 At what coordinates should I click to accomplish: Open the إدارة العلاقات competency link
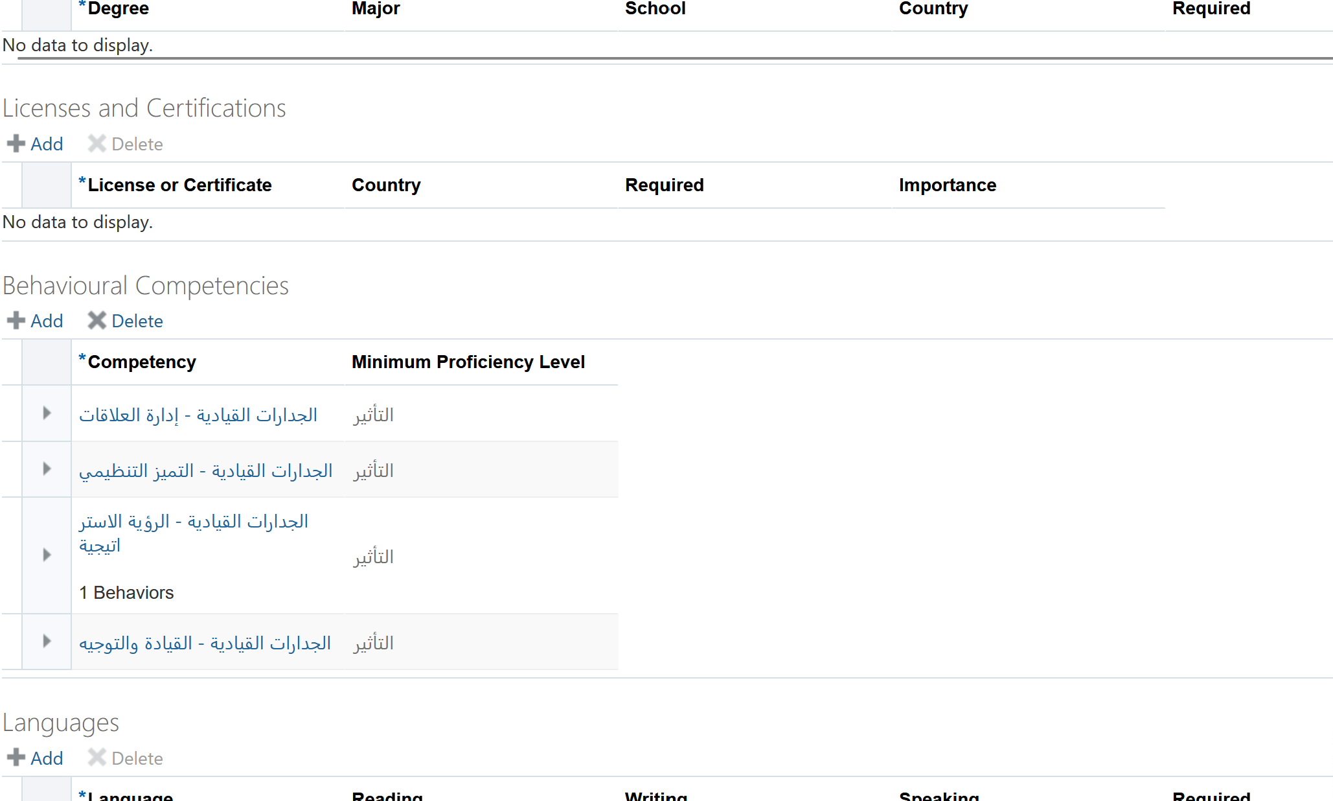click(x=198, y=415)
